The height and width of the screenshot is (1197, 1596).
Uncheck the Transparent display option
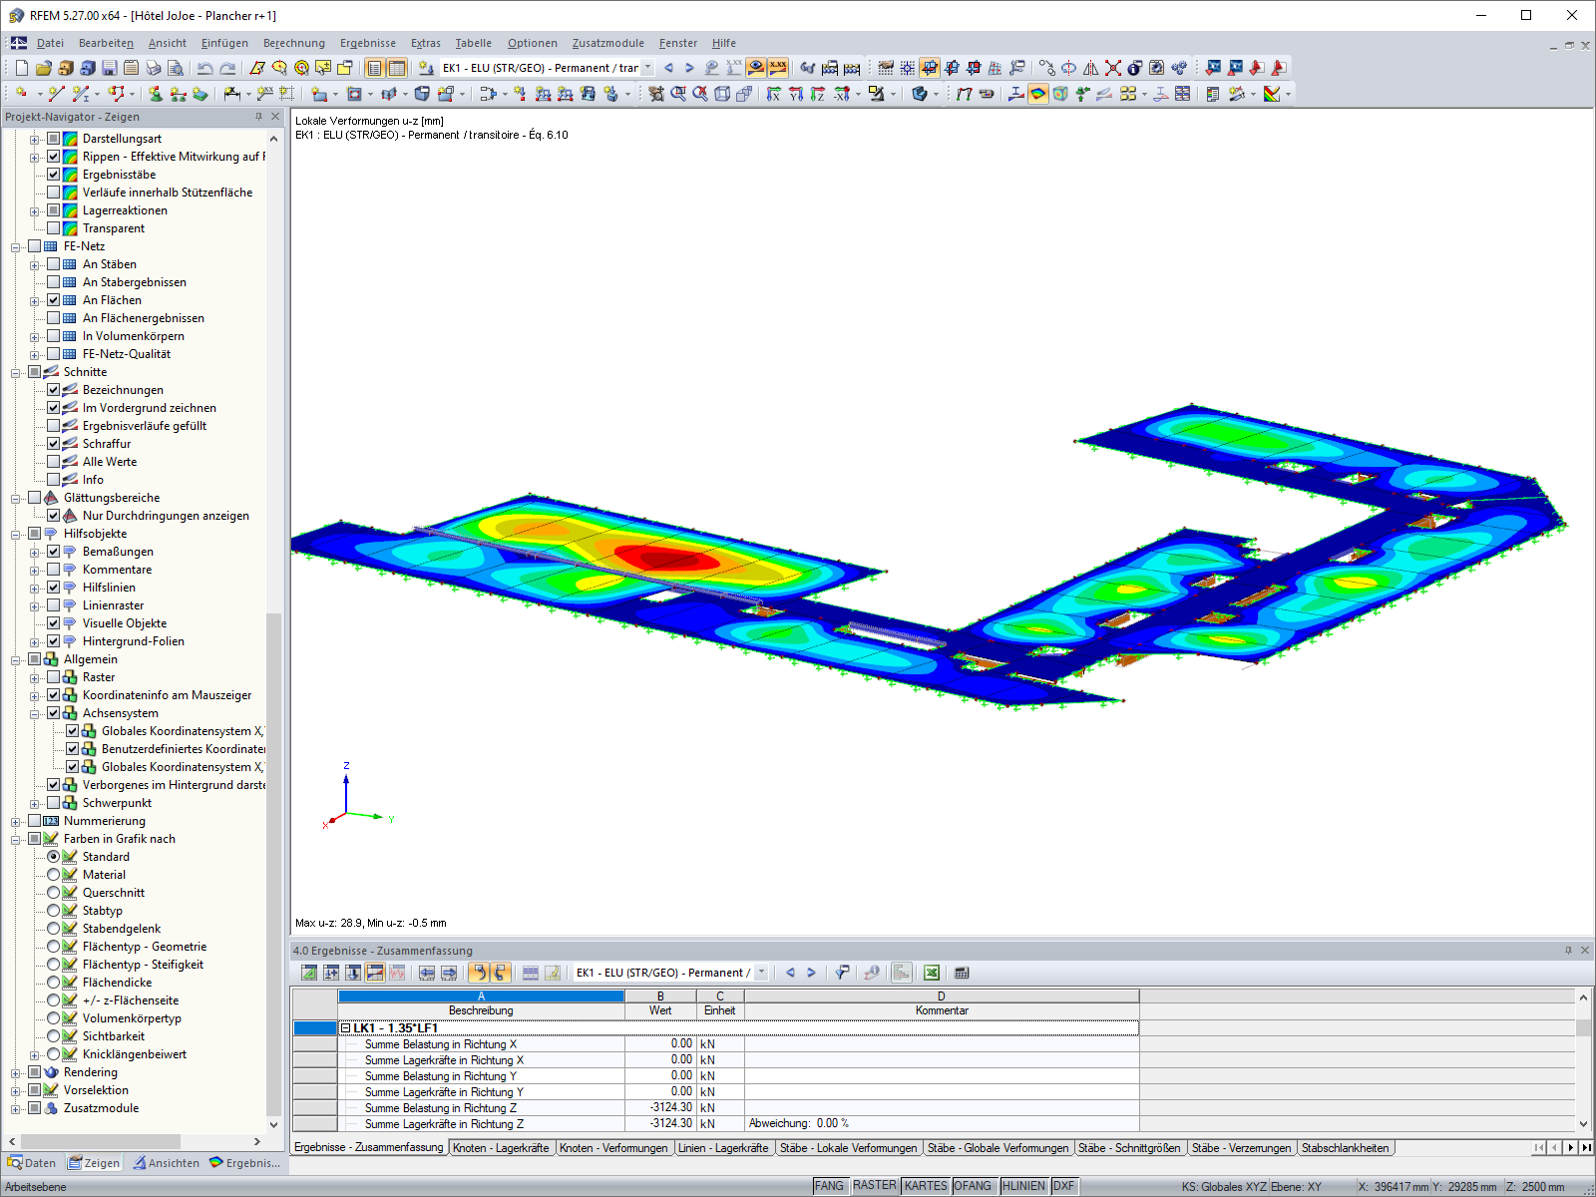(56, 227)
